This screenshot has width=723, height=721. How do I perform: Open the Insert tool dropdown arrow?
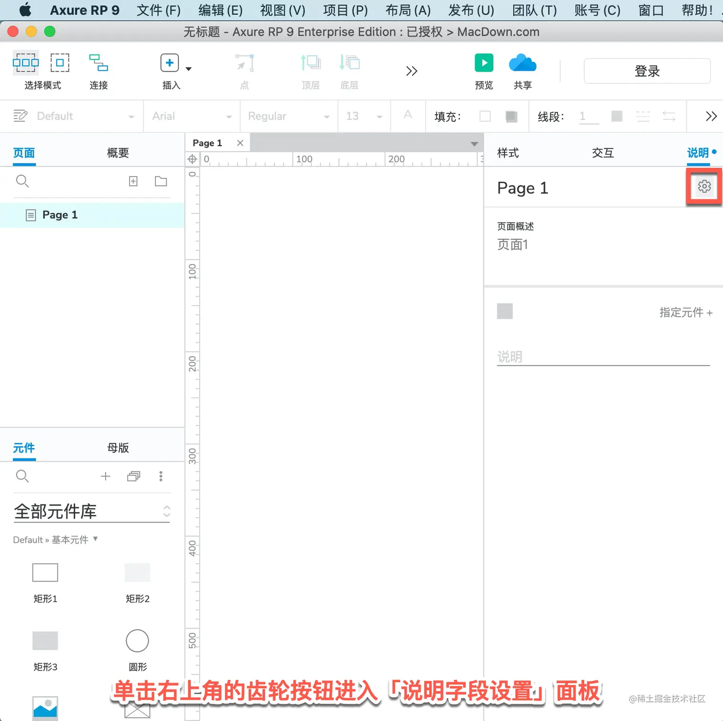coord(188,69)
